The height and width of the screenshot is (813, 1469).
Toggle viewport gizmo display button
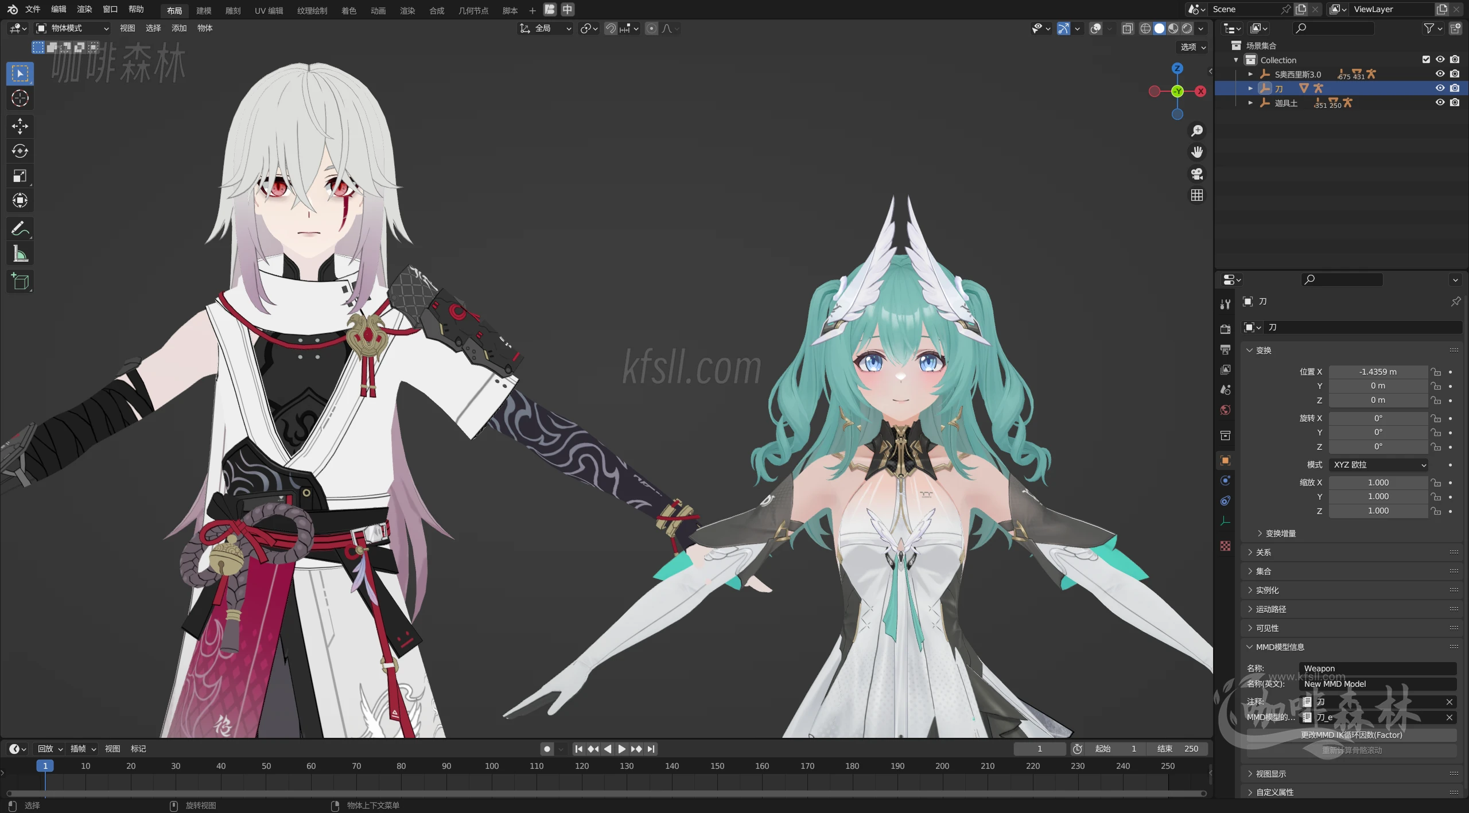click(x=1063, y=28)
